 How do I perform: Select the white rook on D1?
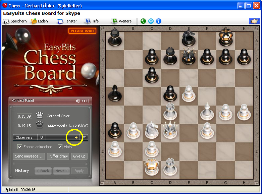tap(170, 167)
